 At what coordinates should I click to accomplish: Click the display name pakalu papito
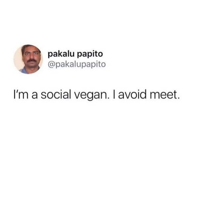75,54
